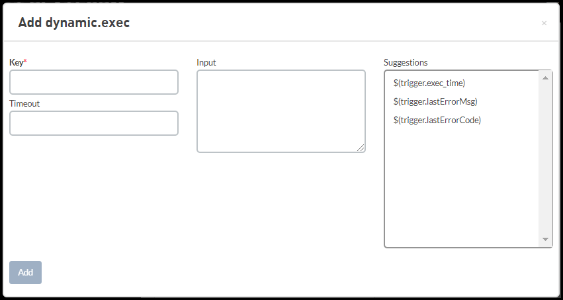The image size is (563, 300).
Task: Click the Input field label
Action: pos(206,62)
